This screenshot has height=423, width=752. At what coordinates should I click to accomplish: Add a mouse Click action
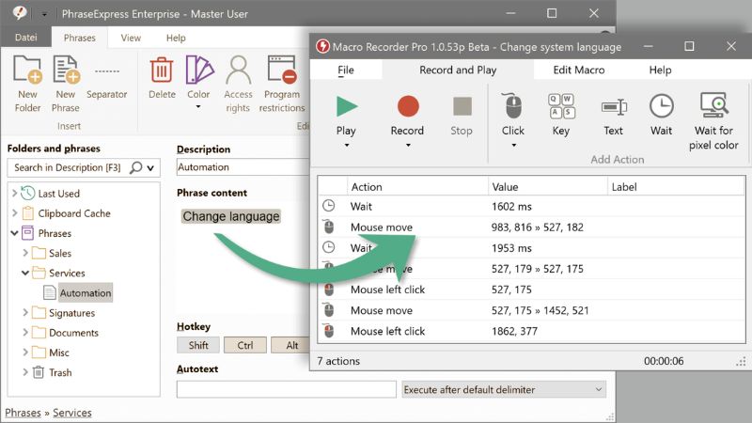tap(513, 106)
